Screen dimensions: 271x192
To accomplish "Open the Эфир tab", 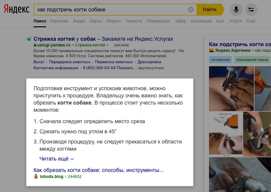I will [x=180, y=21].
